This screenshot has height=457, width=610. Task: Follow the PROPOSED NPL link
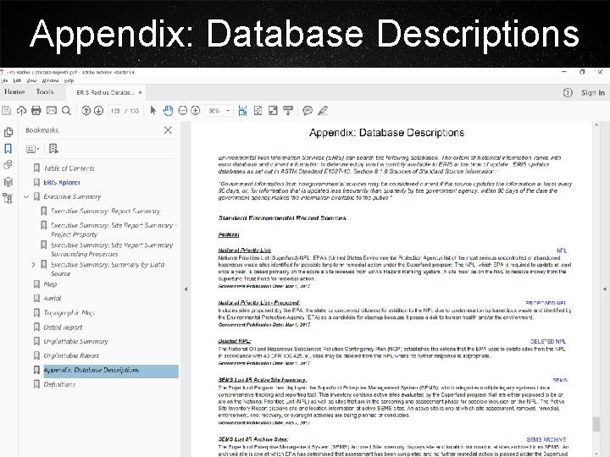coord(546,303)
